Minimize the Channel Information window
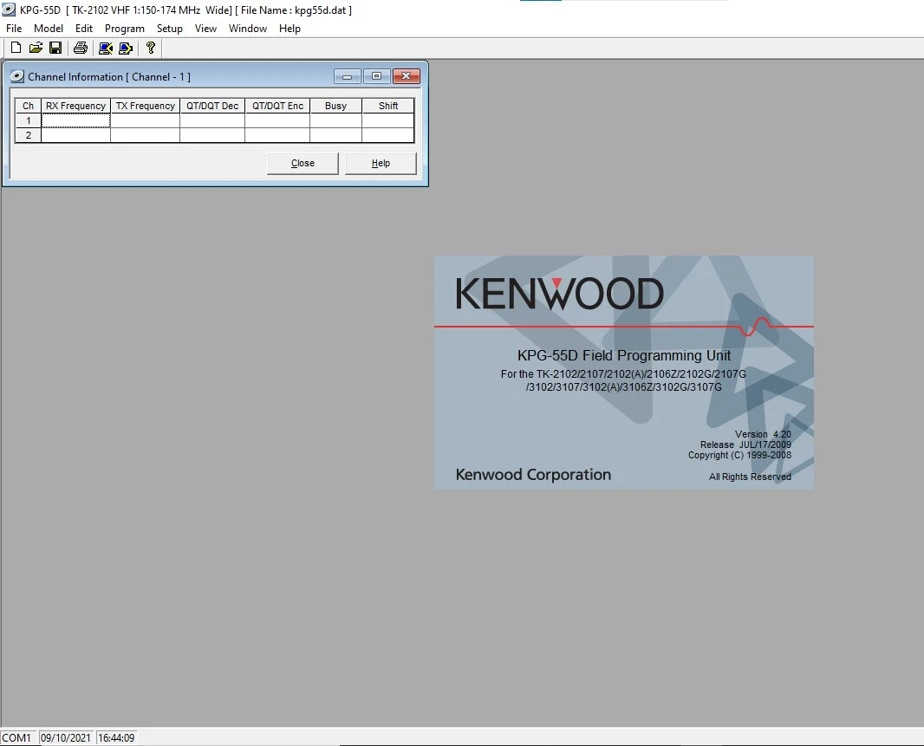This screenshot has width=924, height=746. pos(347,76)
